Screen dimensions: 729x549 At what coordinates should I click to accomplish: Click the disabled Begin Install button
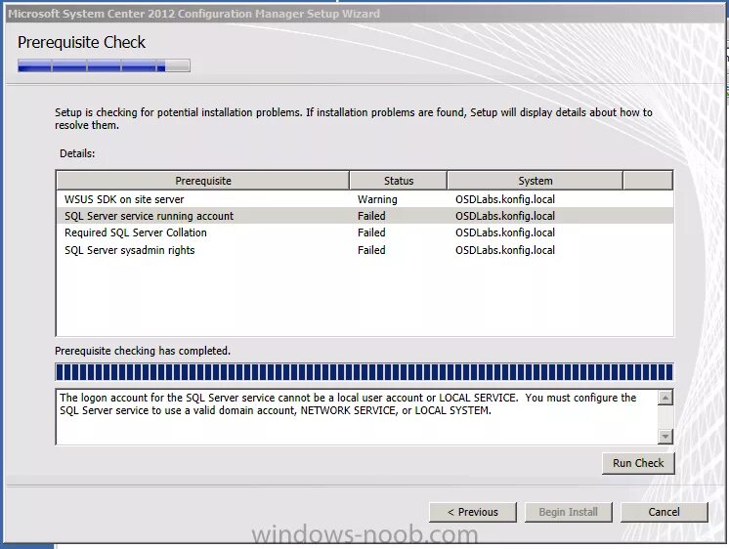568,512
